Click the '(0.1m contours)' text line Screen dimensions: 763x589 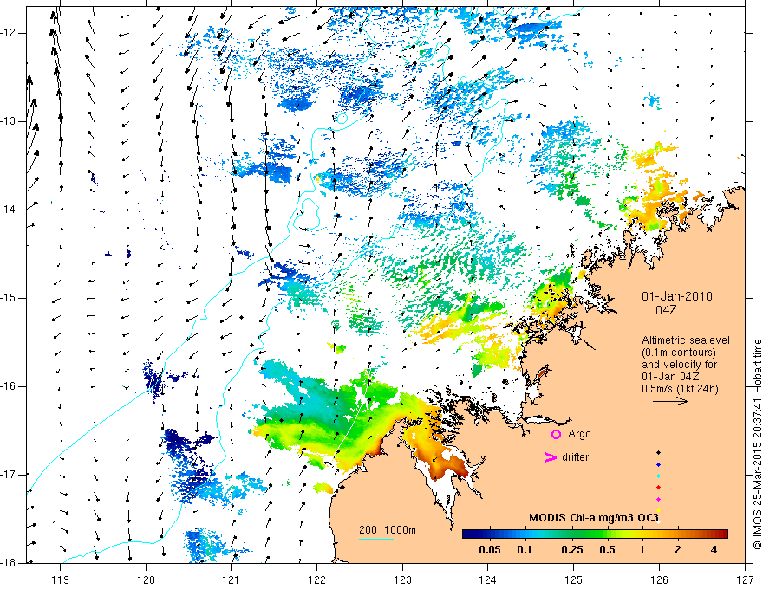pyautogui.click(x=679, y=353)
